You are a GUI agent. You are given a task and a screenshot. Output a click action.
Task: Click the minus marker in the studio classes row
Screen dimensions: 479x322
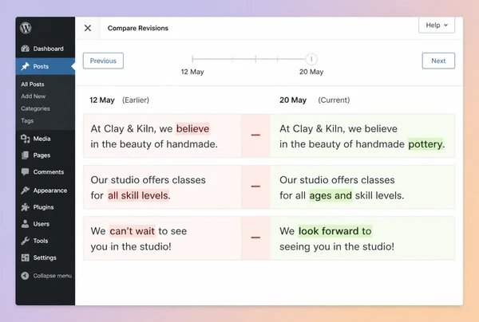tap(255, 186)
